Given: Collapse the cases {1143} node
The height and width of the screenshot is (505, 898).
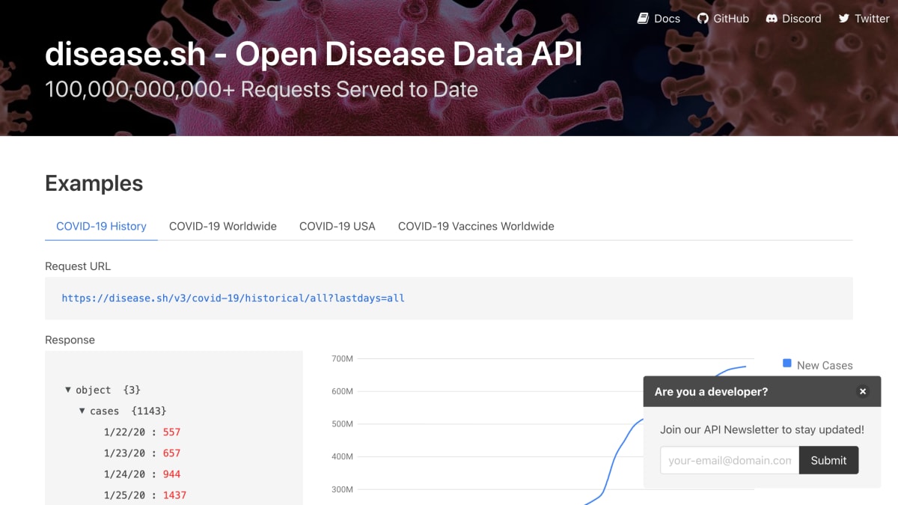Looking at the screenshot, I should [82, 411].
